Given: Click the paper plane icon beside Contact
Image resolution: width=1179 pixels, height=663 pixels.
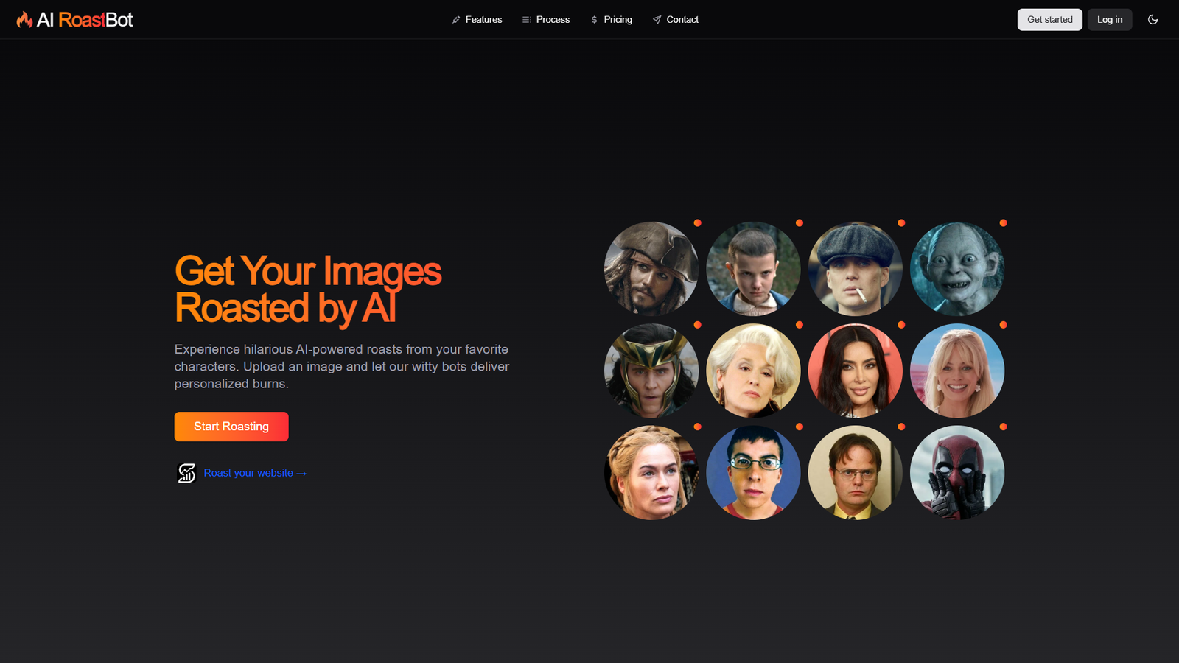Looking at the screenshot, I should [x=657, y=20].
